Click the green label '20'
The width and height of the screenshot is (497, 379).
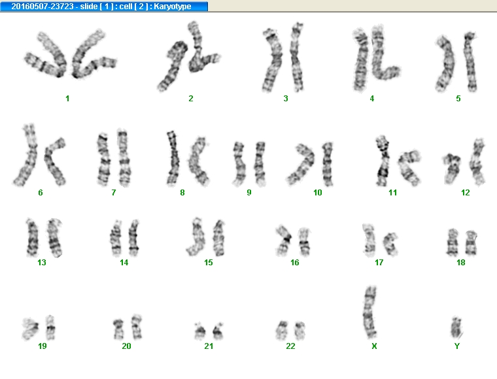[x=126, y=346]
